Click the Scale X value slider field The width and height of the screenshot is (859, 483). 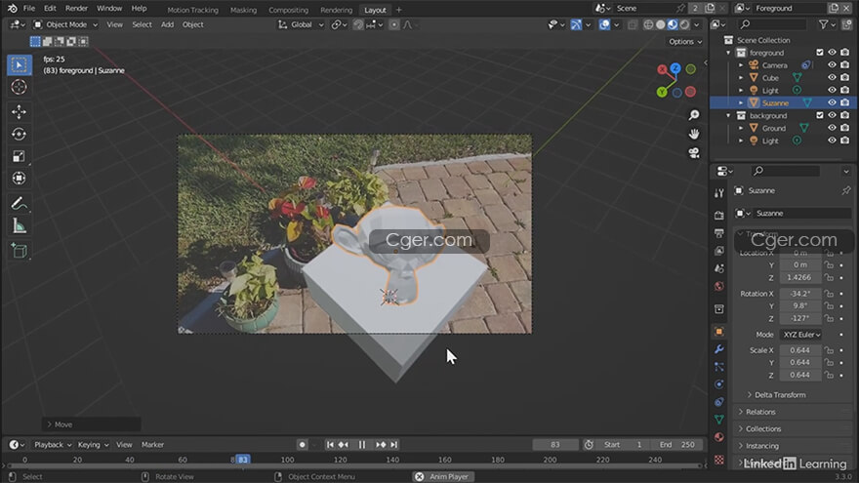coord(799,350)
